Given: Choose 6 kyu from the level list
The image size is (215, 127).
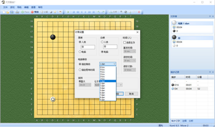Looking at the screenshot, I should coord(103,67).
